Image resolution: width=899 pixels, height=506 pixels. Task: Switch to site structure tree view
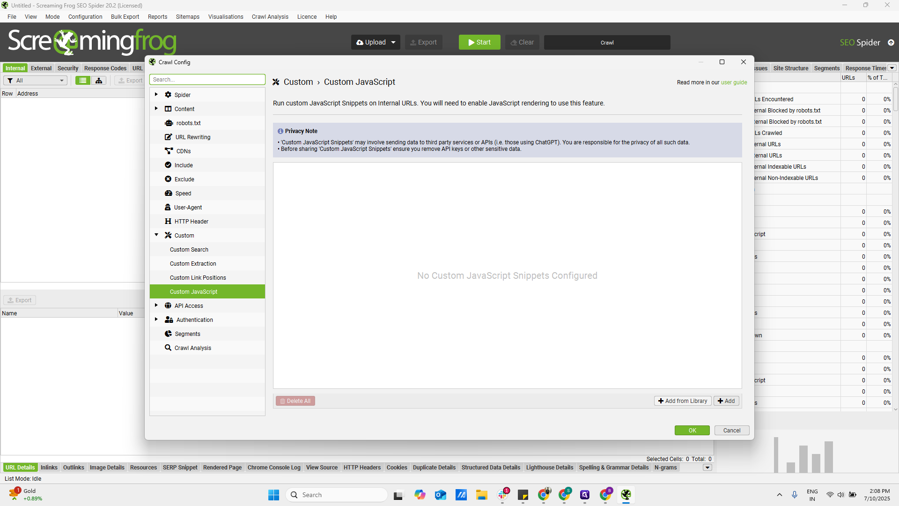point(99,80)
